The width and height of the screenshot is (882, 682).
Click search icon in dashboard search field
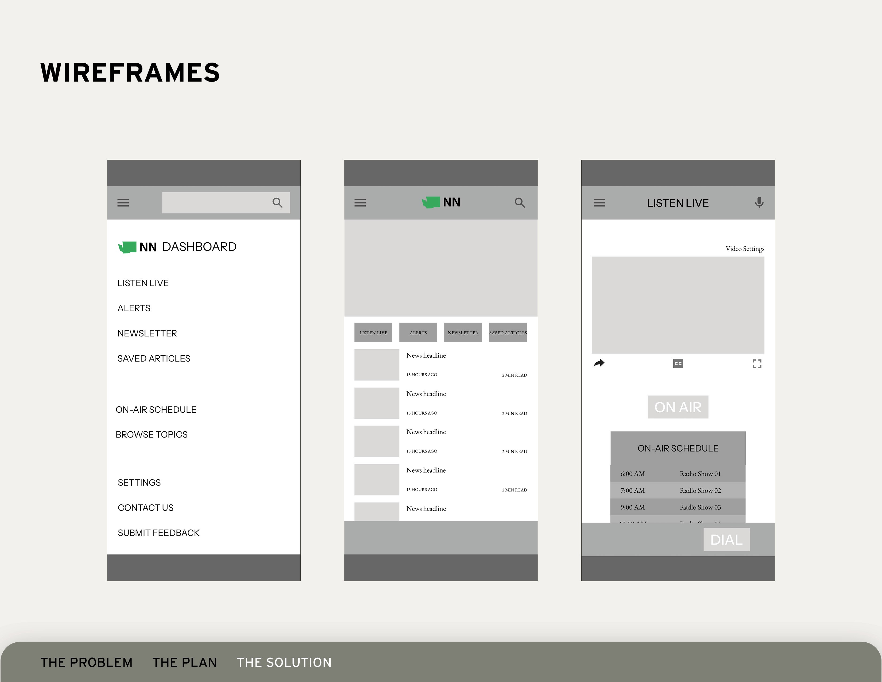point(277,203)
